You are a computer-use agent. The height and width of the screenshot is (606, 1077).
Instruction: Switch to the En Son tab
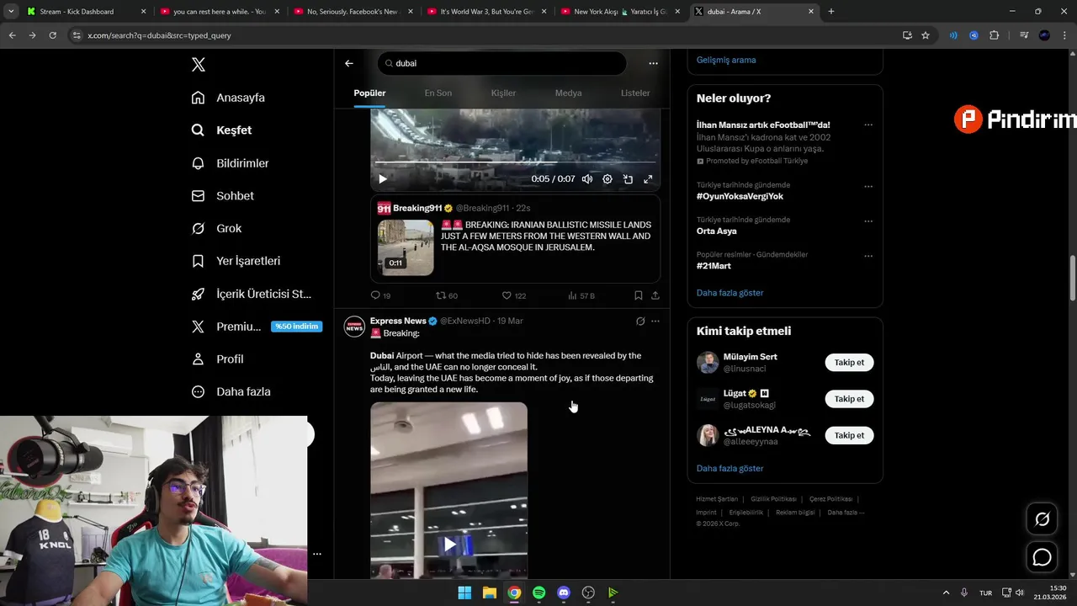tap(438, 93)
